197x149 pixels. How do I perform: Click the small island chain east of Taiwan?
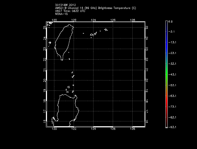(94, 34)
